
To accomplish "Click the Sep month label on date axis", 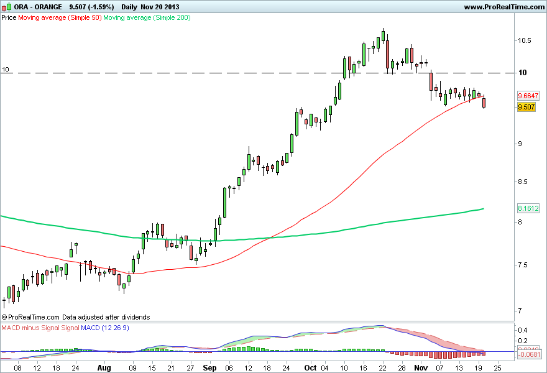I will click(209, 368).
